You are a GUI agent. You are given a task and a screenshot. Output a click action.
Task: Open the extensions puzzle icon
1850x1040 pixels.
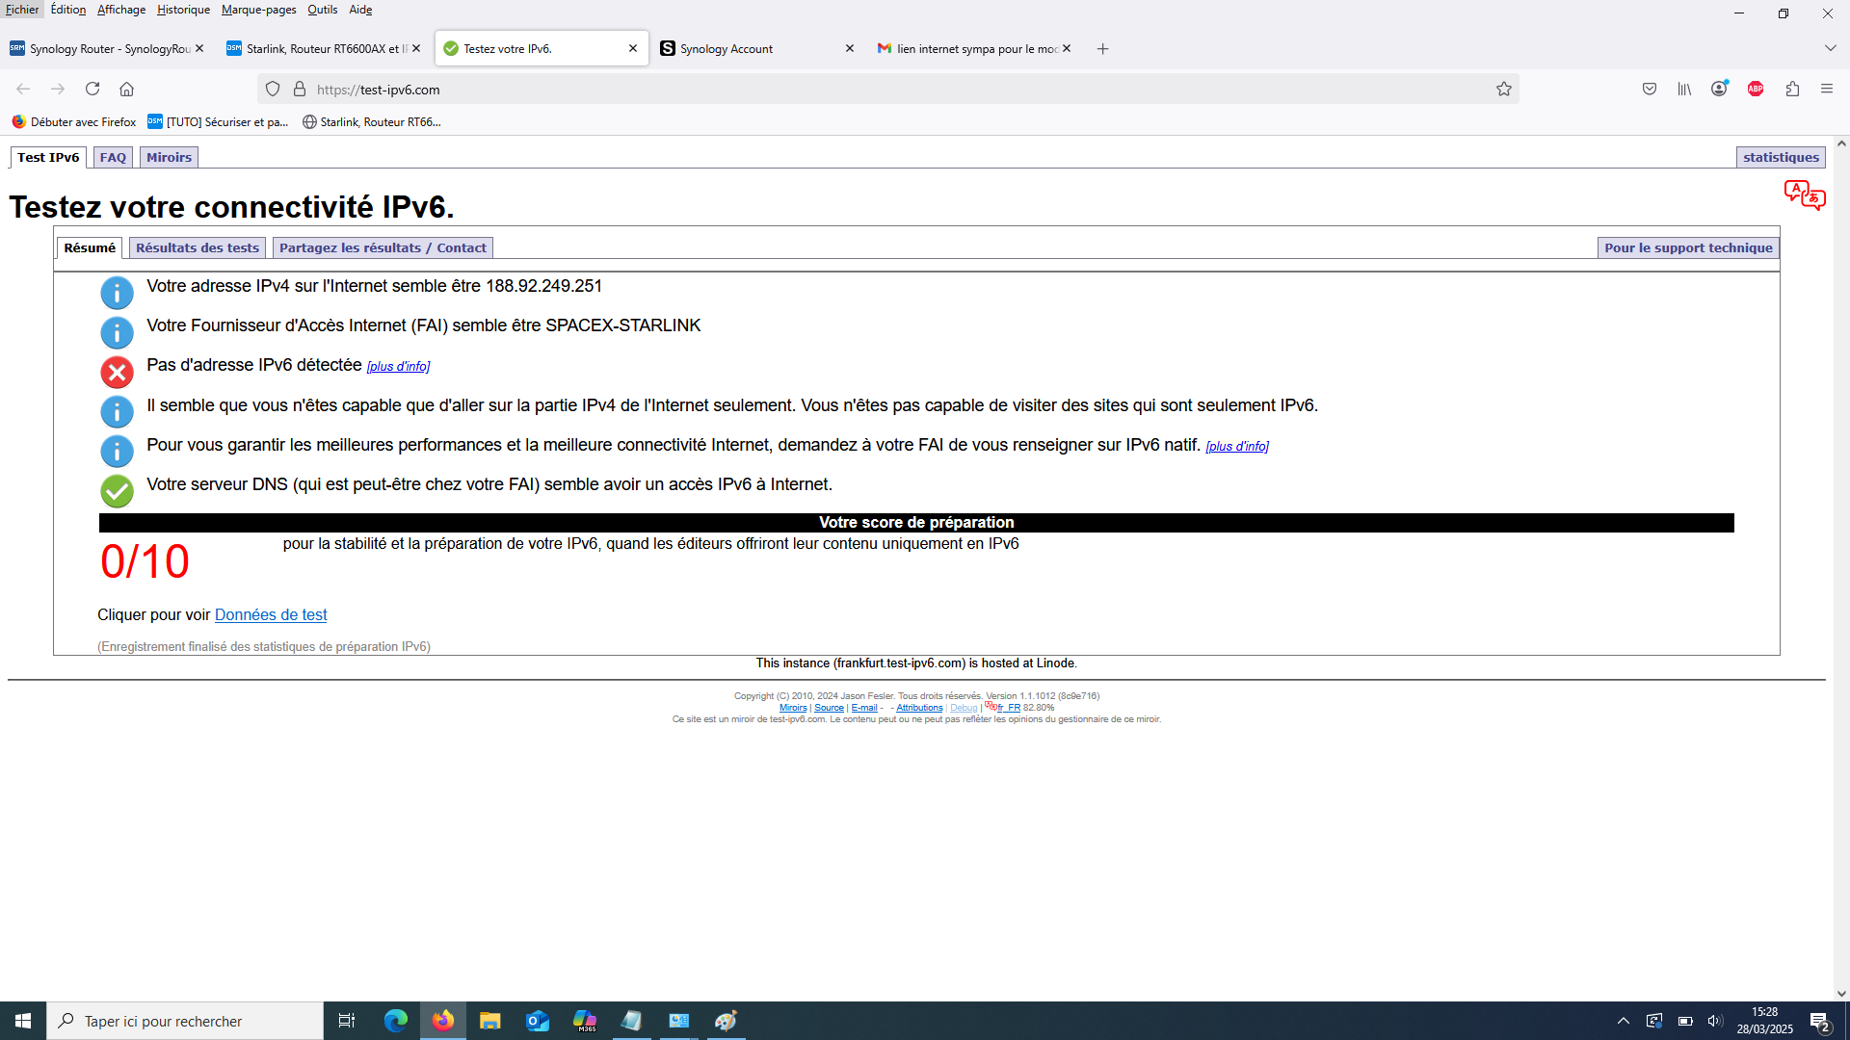(1792, 89)
